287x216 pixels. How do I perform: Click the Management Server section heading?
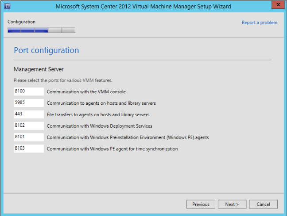pos(39,69)
